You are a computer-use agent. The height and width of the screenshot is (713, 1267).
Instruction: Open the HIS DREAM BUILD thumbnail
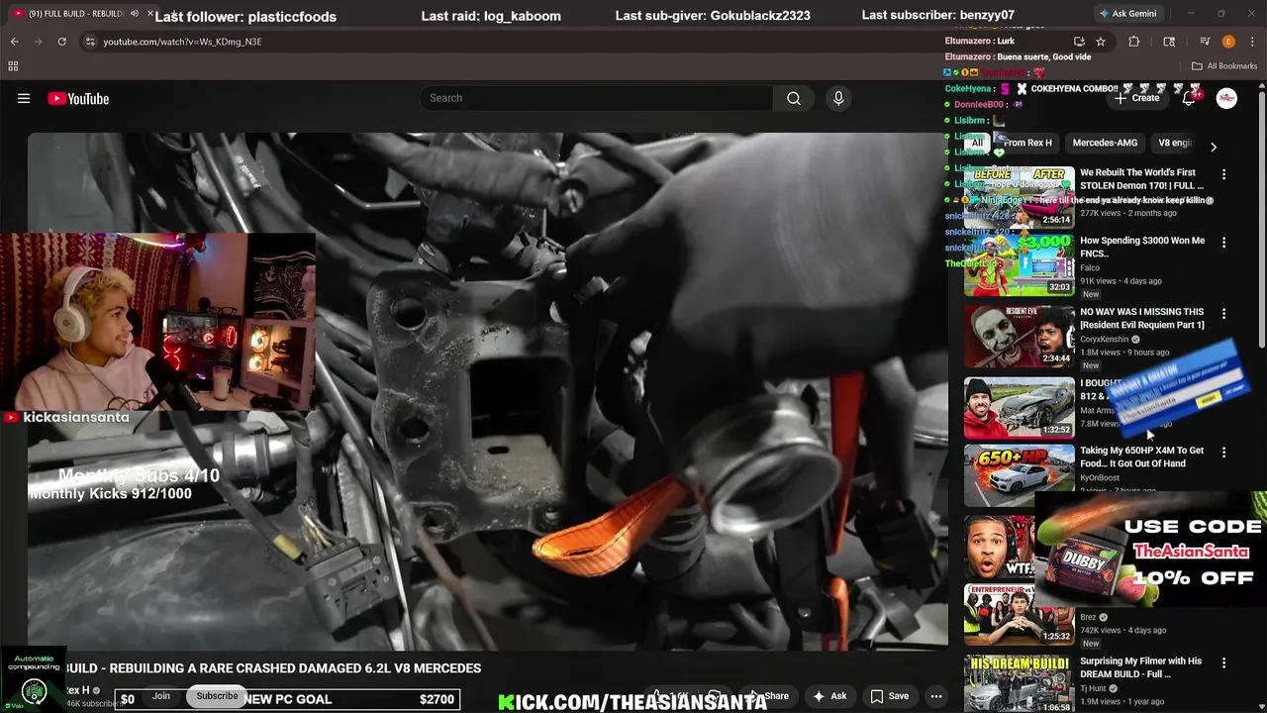1020,684
